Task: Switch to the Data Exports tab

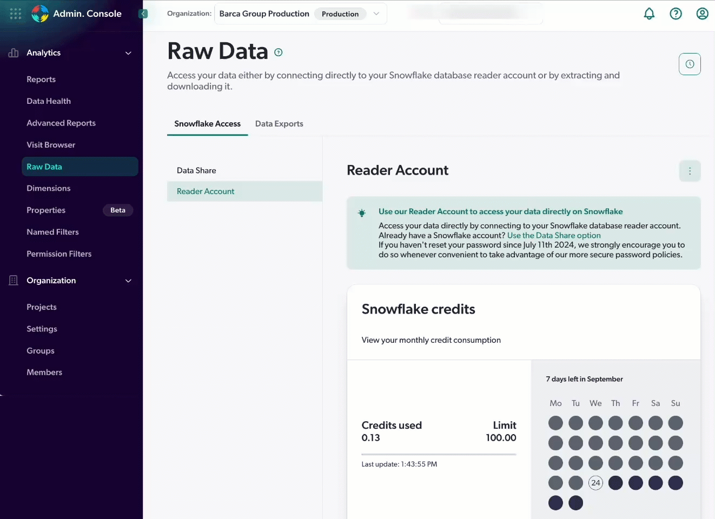Action: (x=279, y=123)
